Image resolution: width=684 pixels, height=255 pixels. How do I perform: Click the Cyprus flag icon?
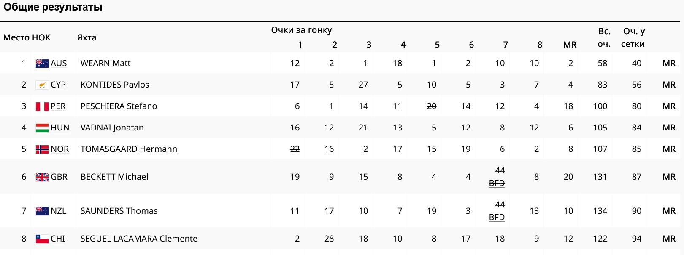pyautogui.click(x=42, y=85)
